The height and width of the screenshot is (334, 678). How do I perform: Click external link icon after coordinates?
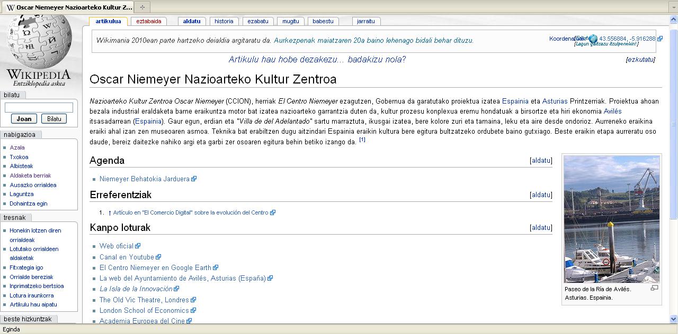coord(660,39)
